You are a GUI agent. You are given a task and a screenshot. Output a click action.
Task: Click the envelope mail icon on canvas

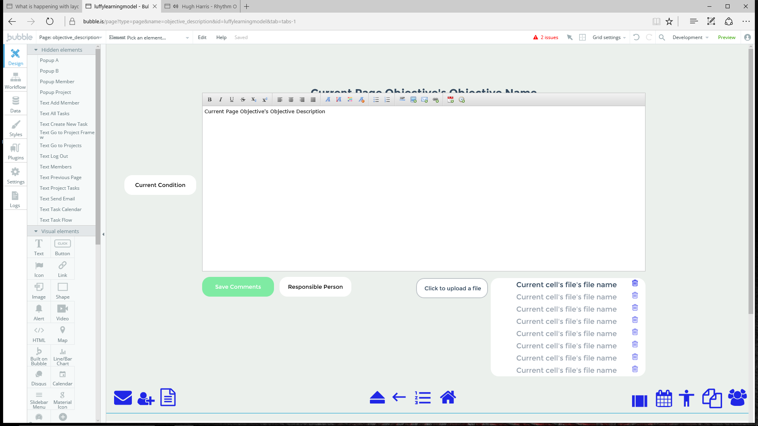point(123,398)
